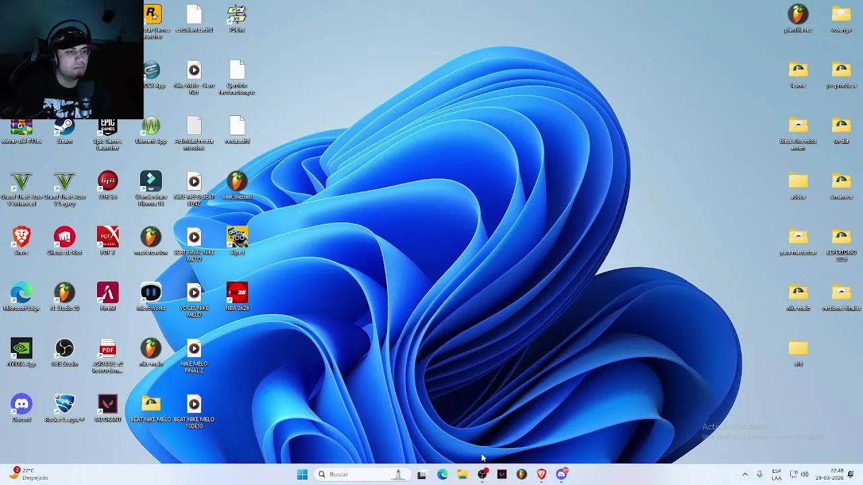Open the FiveM desktop icon
This screenshot has width=863, height=485.
[108, 296]
